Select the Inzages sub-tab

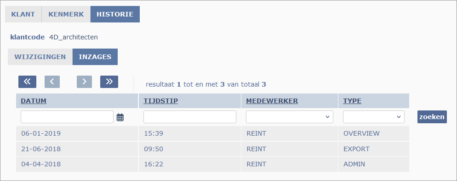(x=95, y=57)
